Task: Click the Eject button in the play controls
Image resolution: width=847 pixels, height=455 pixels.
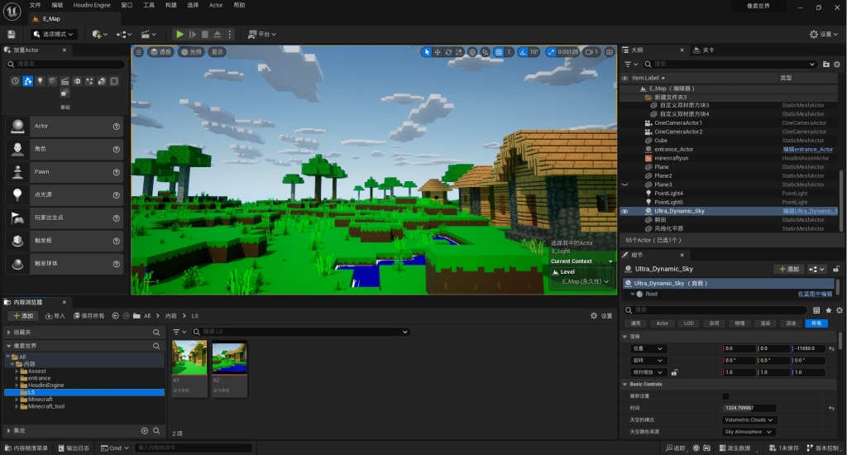Action: (x=218, y=34)
